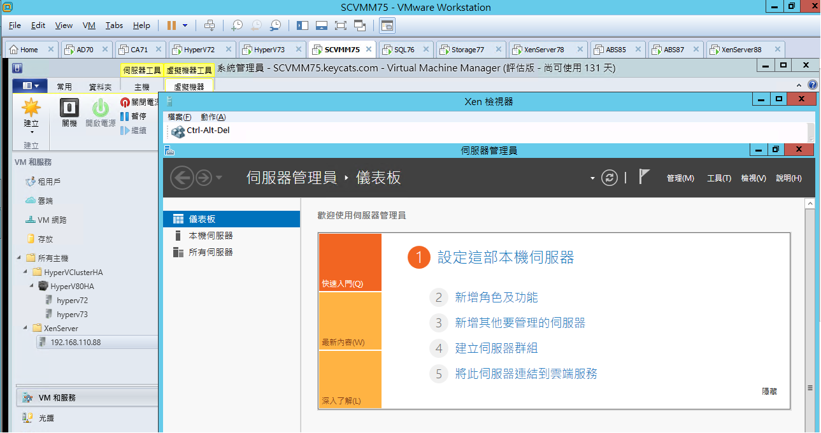The image size is (821, 433).
Task: Click the Ctrl-Alt-Del button in Xen viewer
Action: tap(201, 131)
